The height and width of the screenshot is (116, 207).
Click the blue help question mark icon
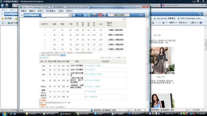(201, 23)
